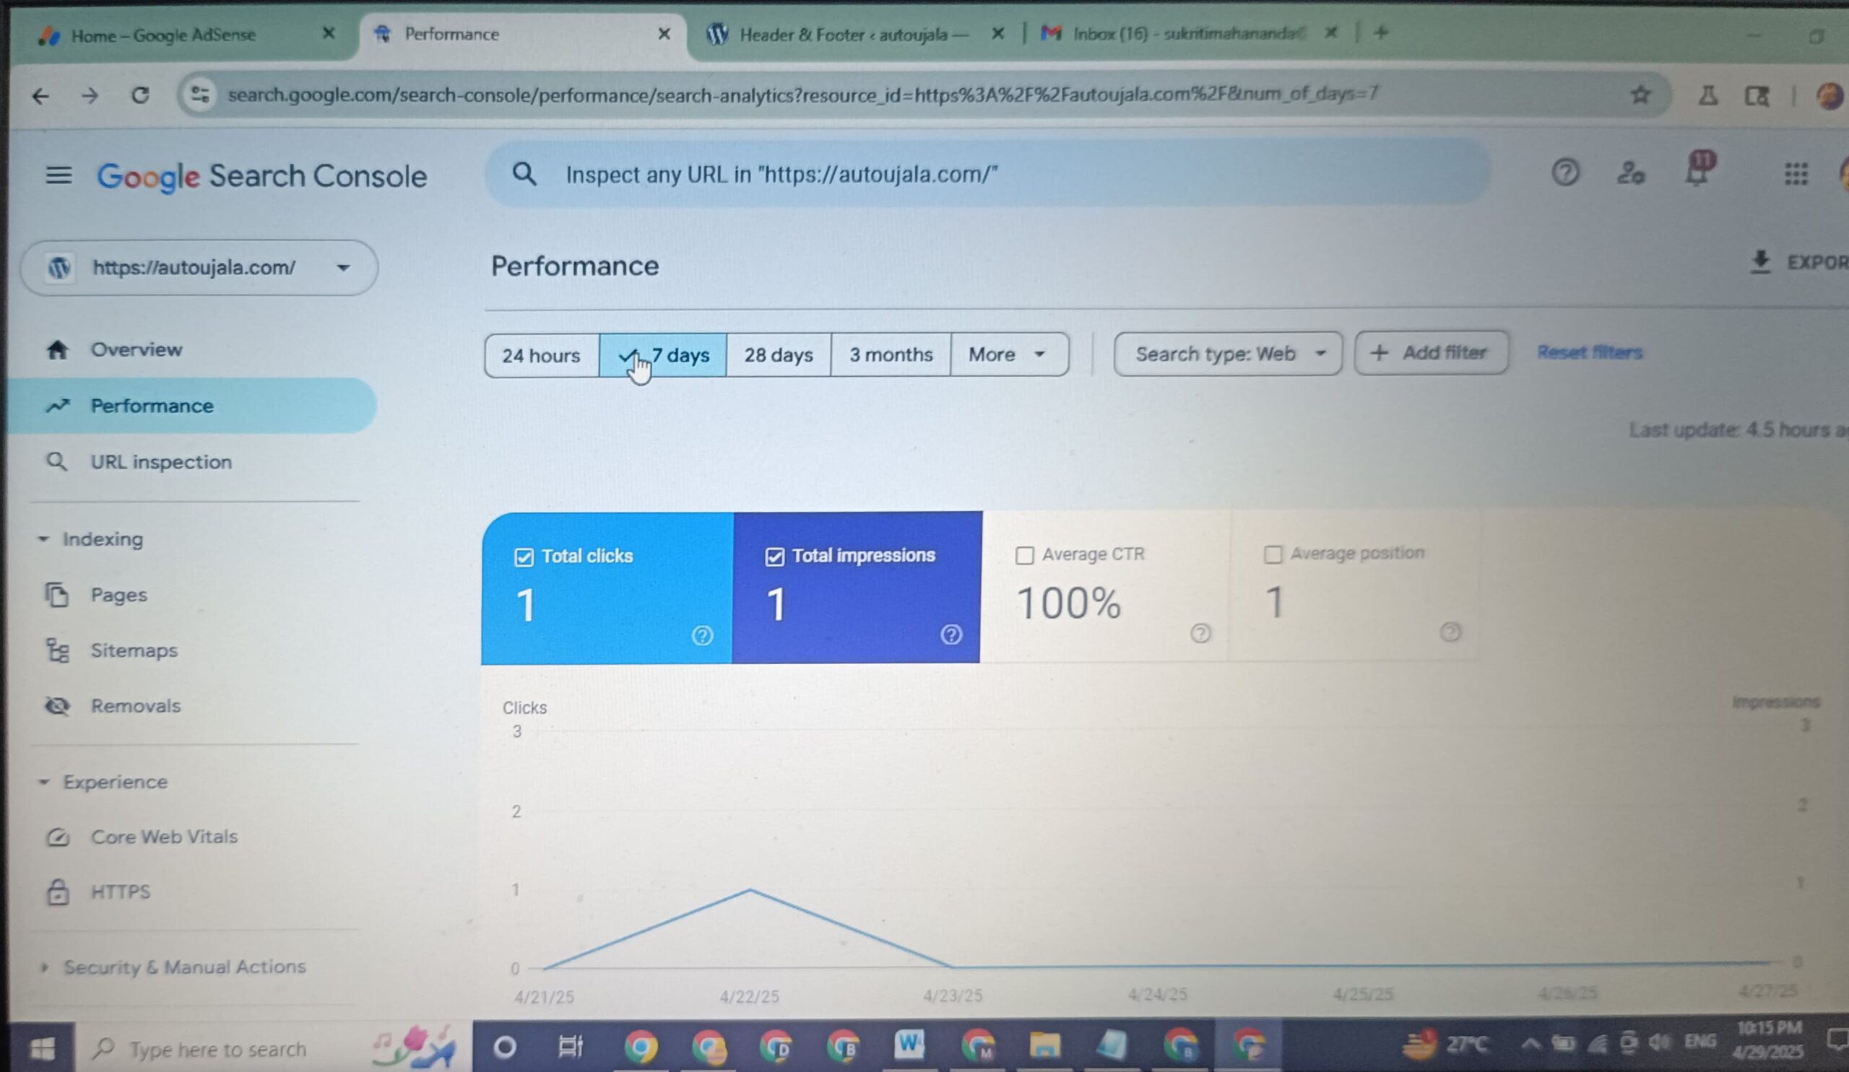Click the Reset filters link

pyautogui.click(x=1589, y=353)
